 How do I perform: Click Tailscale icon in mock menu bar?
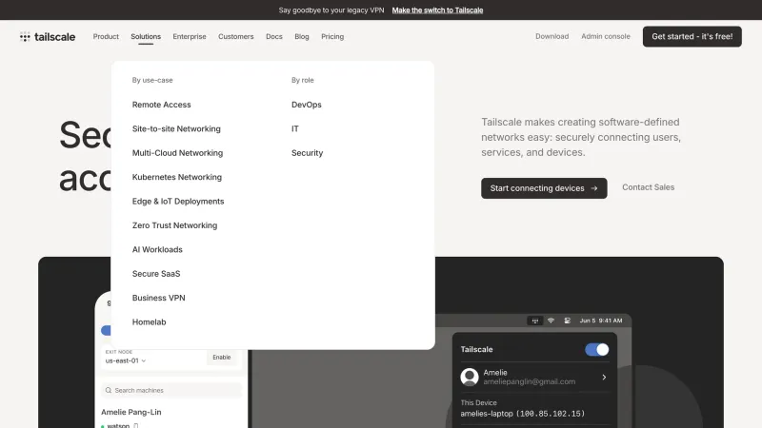tap(534, 321)
